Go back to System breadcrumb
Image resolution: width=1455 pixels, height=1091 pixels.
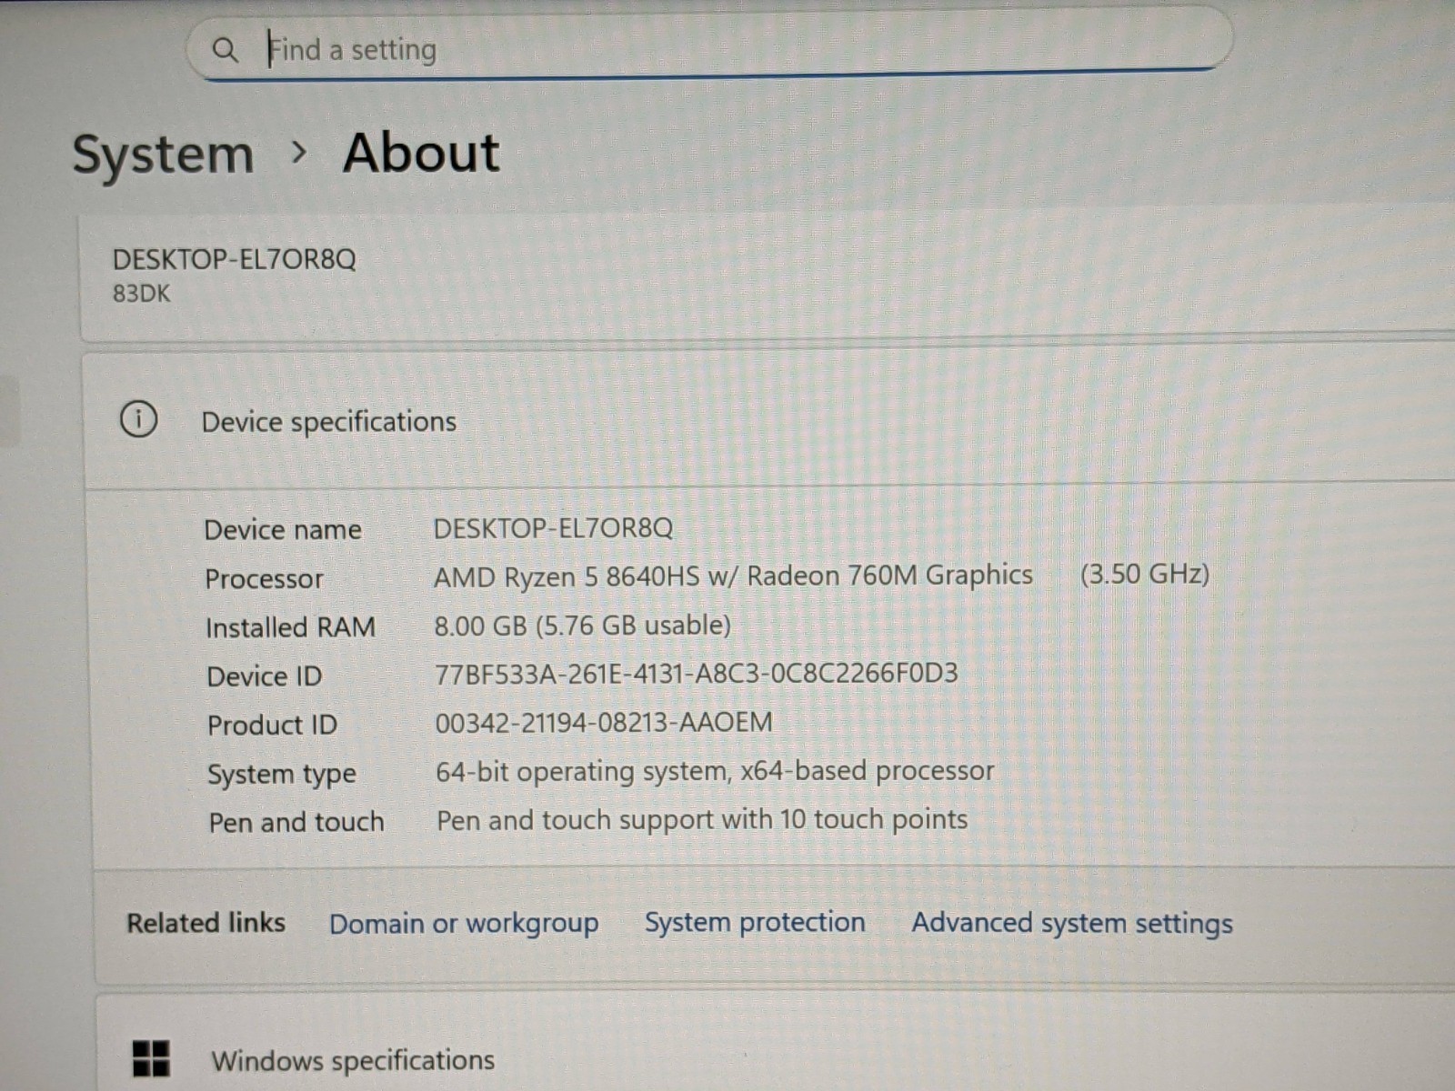click(x=163, y=155)
